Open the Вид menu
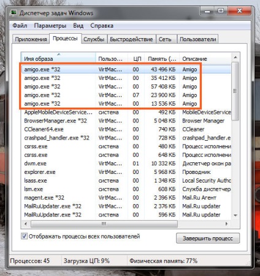260x276 pixels. (78, 26)
